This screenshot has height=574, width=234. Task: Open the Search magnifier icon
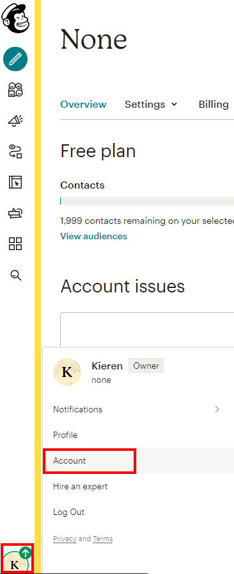(16, 275)
